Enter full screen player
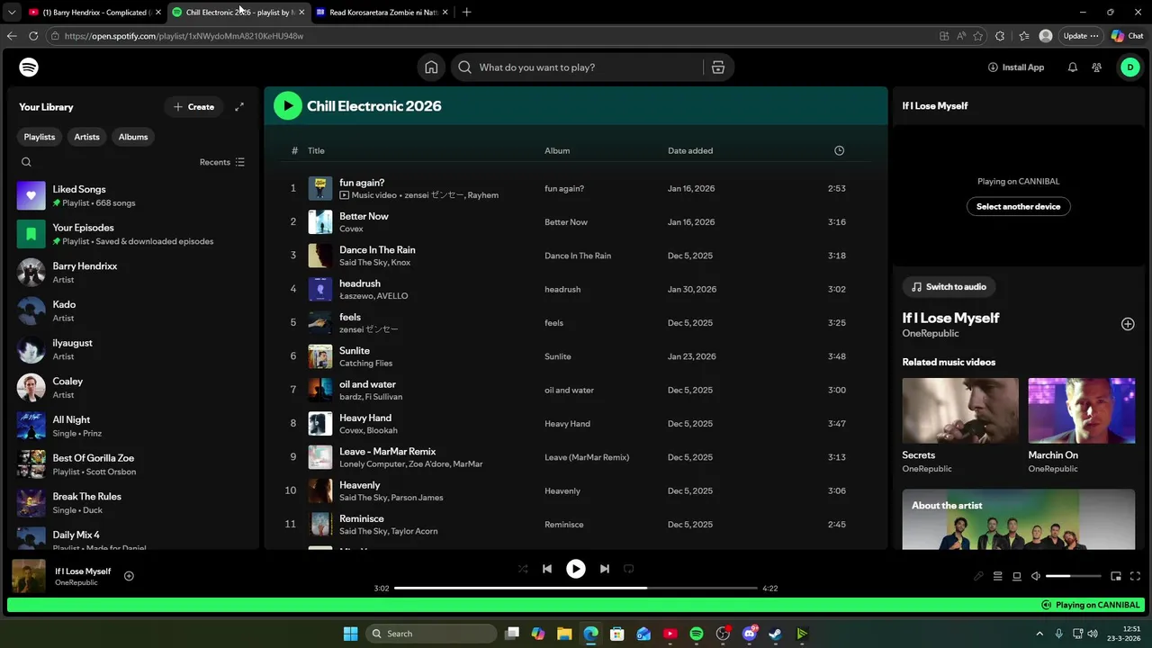Screen dimensions: 1152x648 click(x=1135, y=576)
